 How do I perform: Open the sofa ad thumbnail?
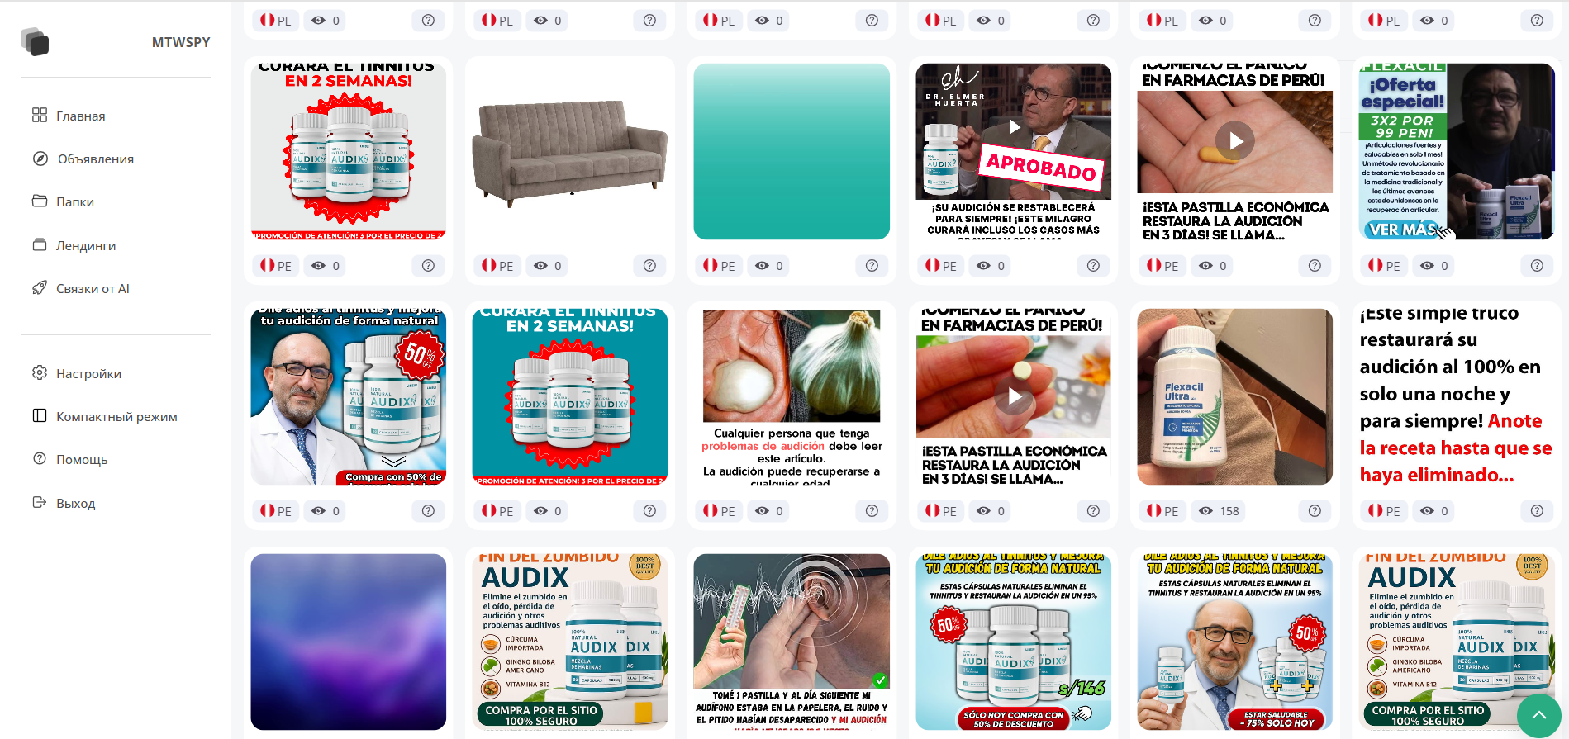coord(569,152)
